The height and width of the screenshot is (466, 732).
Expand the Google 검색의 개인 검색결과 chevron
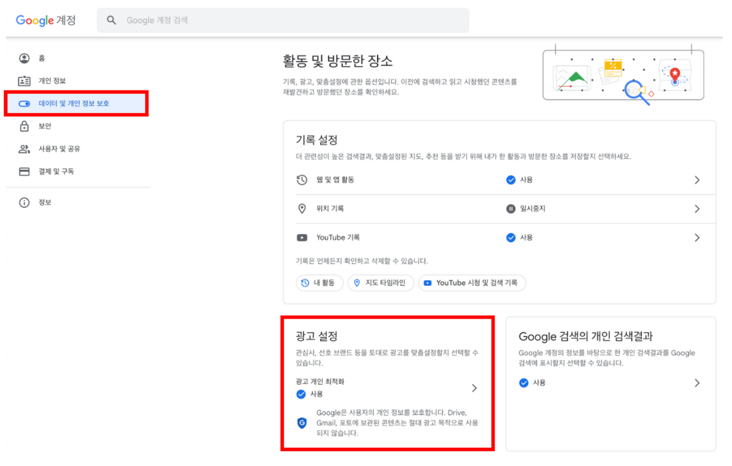coord(697,383)
